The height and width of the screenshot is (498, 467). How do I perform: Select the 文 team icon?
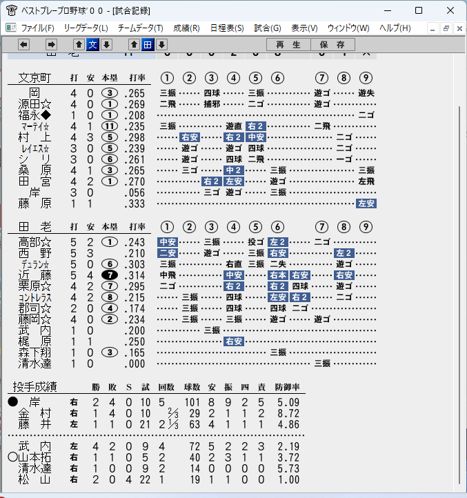[92, 44]
